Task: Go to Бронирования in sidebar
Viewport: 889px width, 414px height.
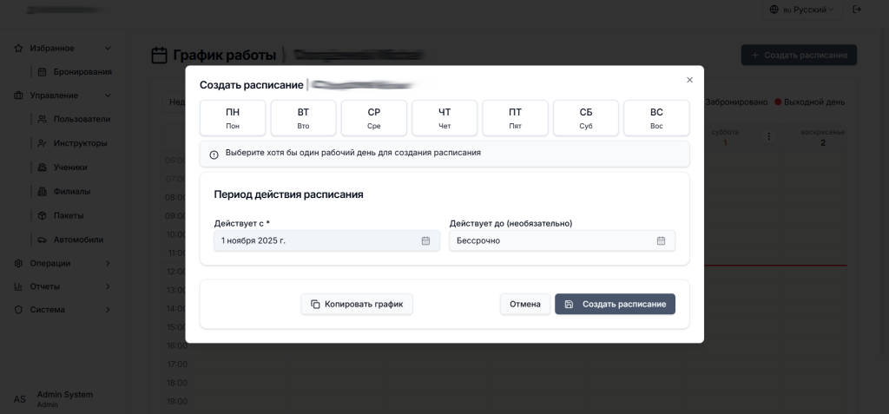Action: (x=82, y=72)
